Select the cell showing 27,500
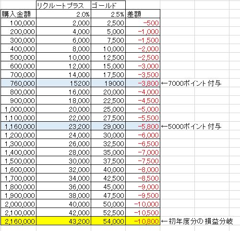 [108, 117]
